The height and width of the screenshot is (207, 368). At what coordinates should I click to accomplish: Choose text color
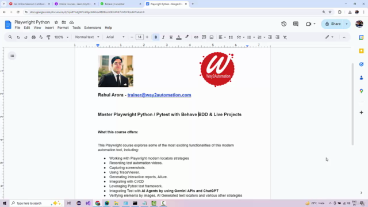point(179,37)
